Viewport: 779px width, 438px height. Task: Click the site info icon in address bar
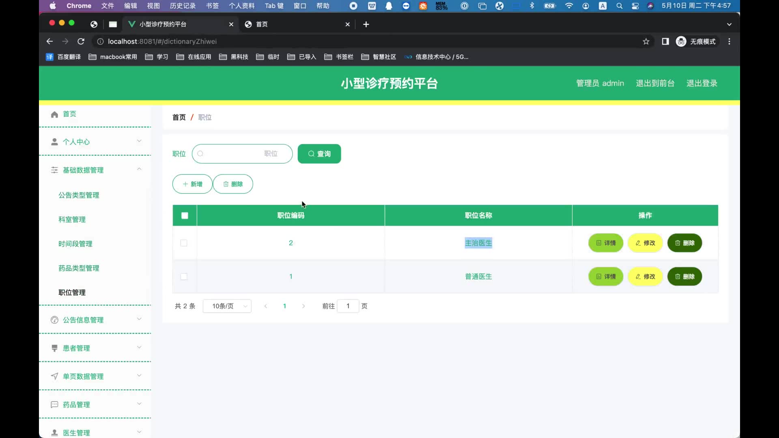(x=100, y=41)
